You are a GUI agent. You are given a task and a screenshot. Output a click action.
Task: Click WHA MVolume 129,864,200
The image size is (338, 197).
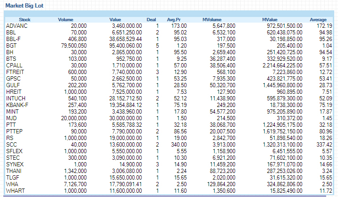(x=221, y=184)
